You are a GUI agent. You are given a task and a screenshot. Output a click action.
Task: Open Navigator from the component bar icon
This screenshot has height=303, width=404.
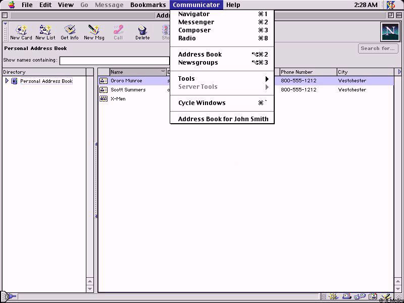click(x=333, y=297)
